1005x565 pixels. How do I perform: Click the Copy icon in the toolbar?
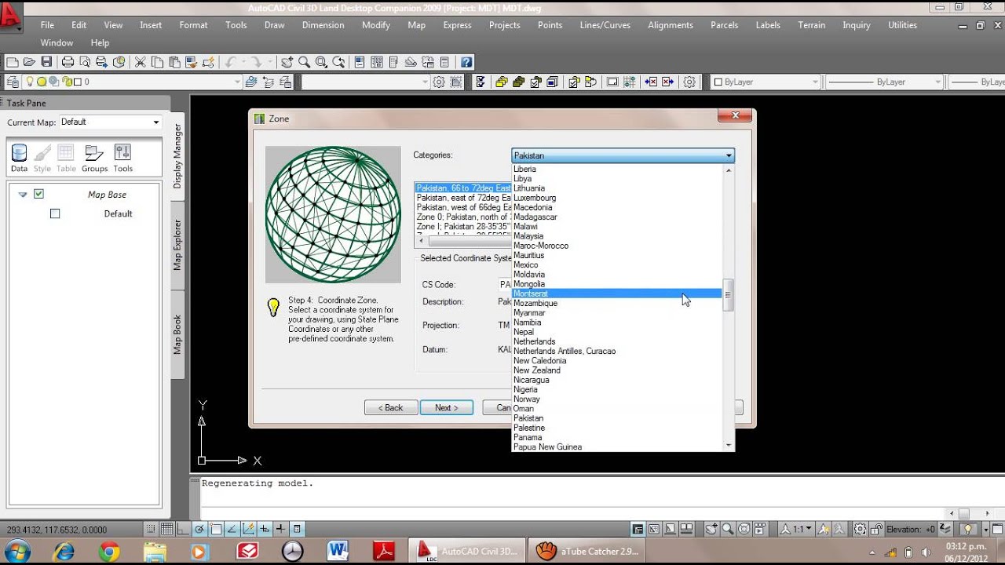coord(157,62)
